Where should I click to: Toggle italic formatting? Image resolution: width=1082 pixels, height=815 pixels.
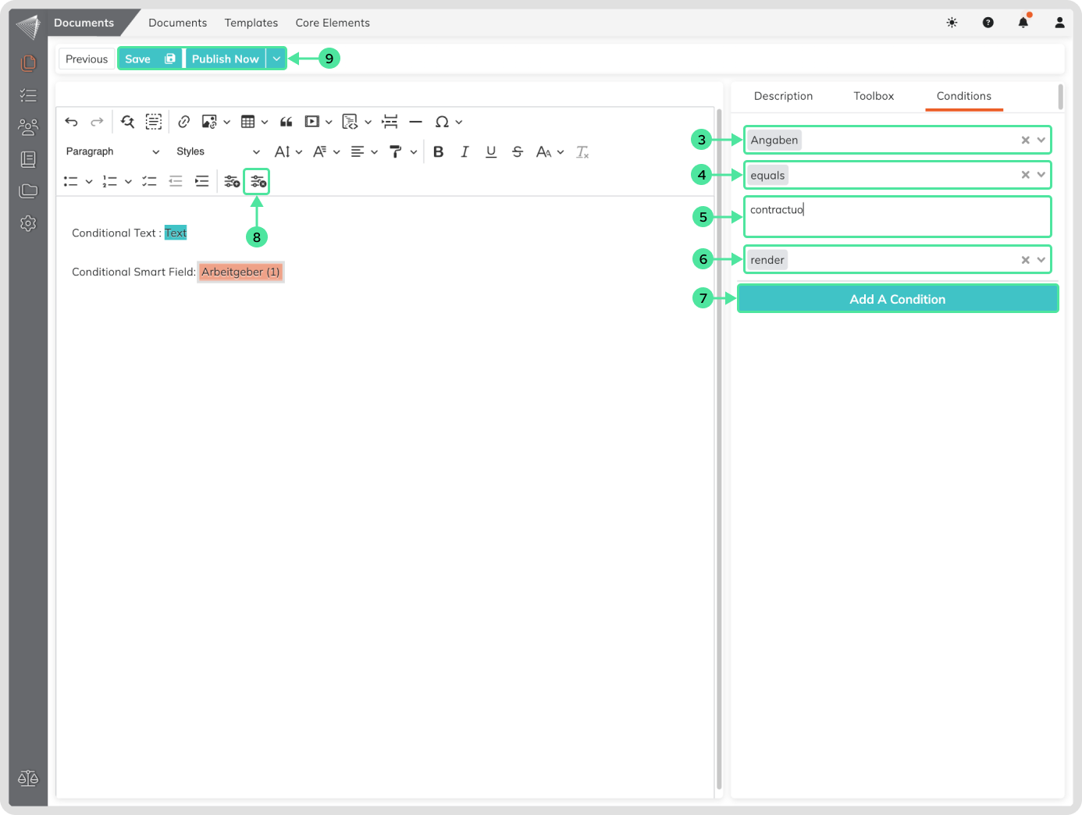click(x=464, y=152)
